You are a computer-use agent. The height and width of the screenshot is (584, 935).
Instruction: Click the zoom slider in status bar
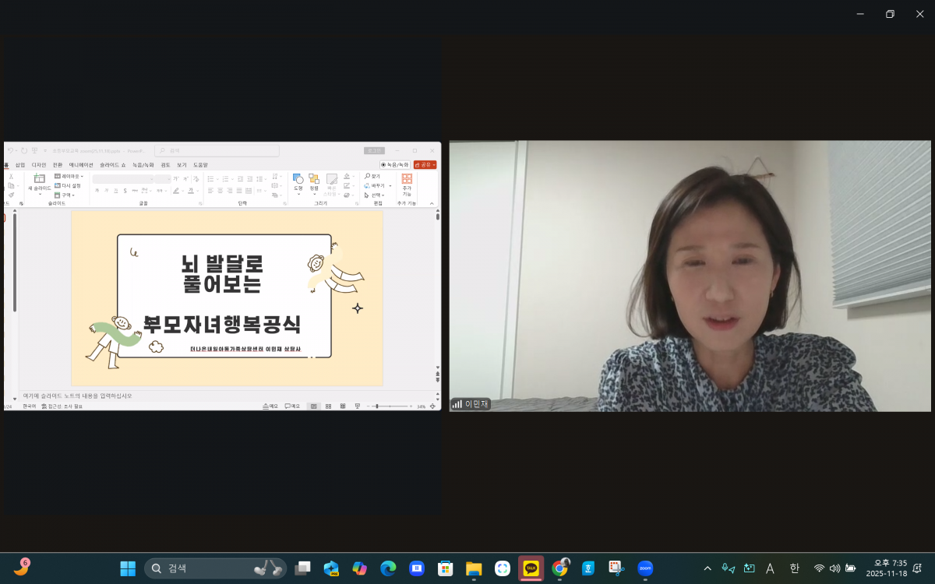coord(376,406)
